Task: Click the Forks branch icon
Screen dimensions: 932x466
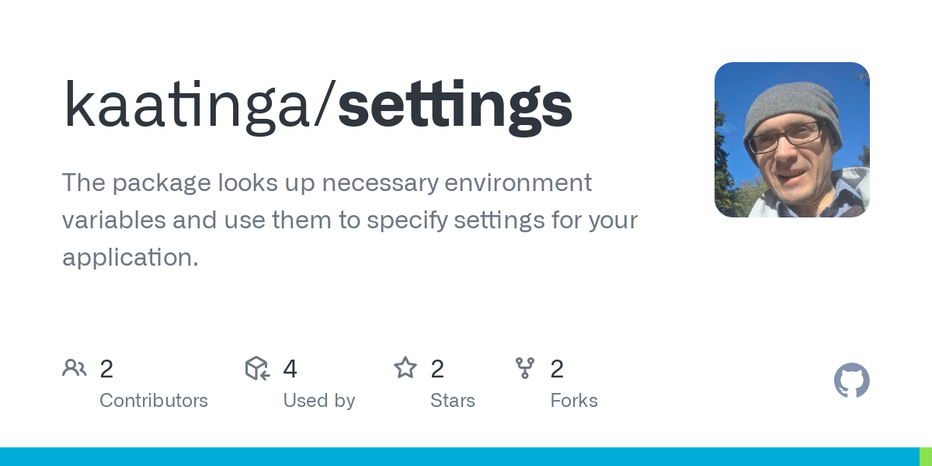Action: 525,368
